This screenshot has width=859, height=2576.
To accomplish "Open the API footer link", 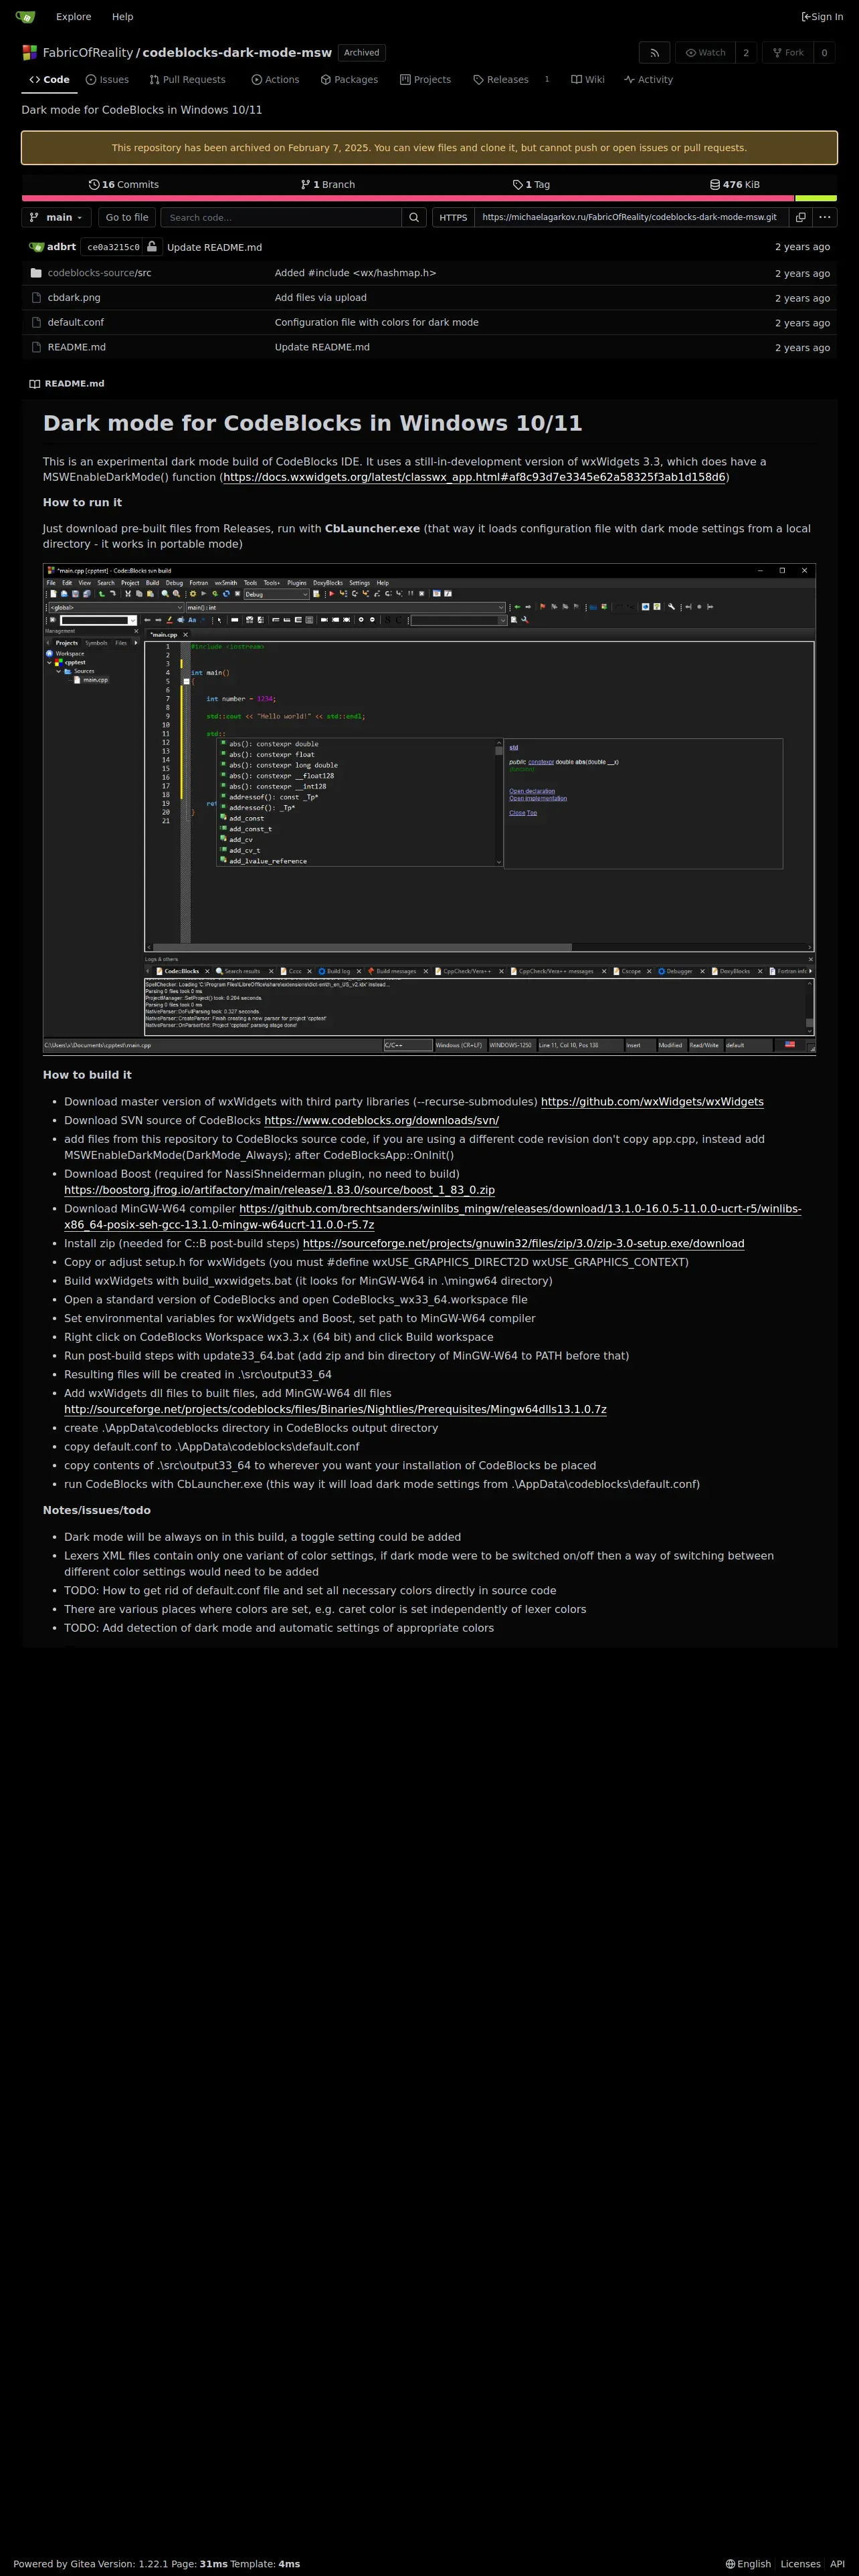I will click(837, 2564).
